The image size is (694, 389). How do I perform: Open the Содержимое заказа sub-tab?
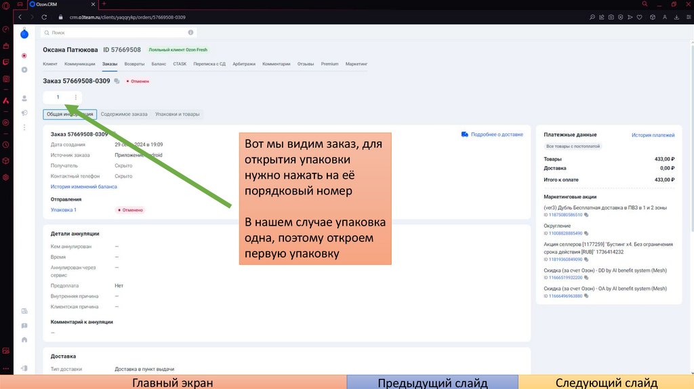(124, 114)
